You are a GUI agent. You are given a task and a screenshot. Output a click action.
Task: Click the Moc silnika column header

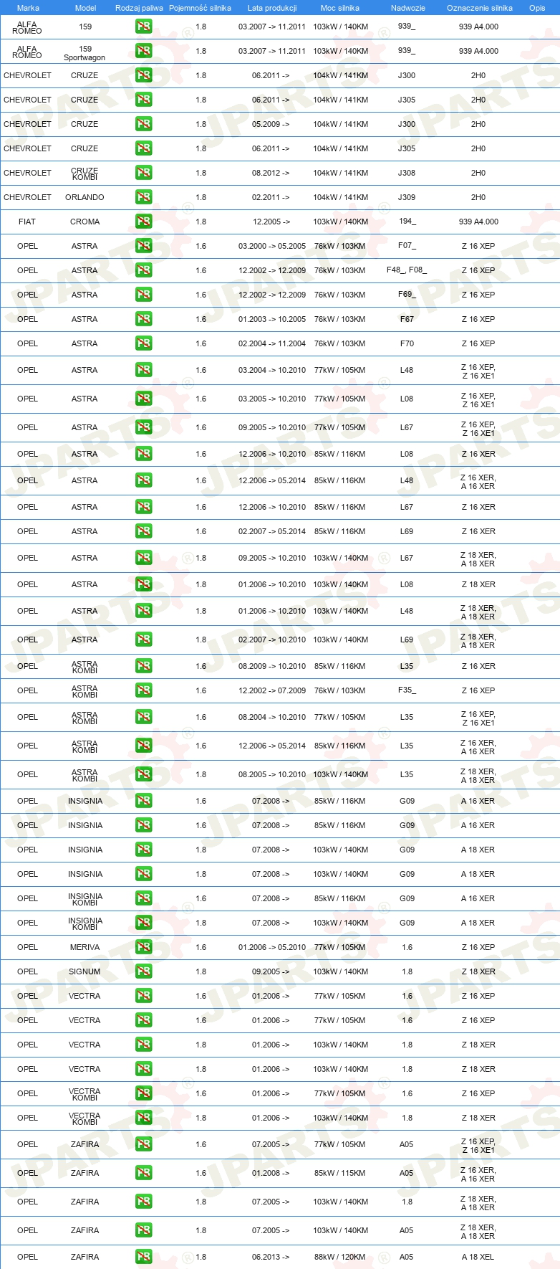pos(340,8)
